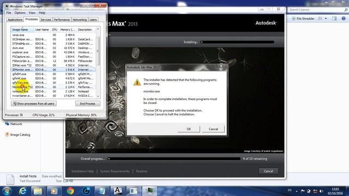Image resolution: width=349 pixels, height=196 pixels.
Task: Select the igfxHK.exe process
Action: 53,78
